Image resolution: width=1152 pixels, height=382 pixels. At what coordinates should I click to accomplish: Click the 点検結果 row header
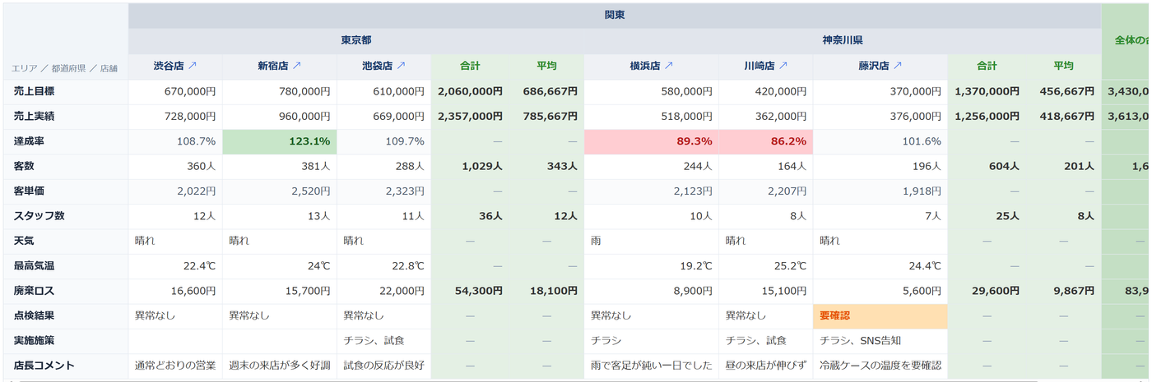64,316
